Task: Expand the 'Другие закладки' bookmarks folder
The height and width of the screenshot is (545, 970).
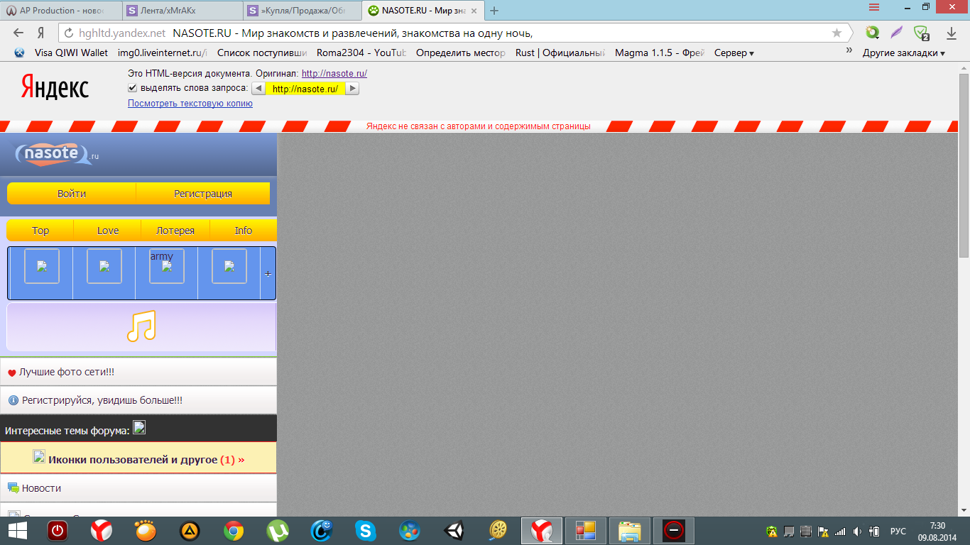Action: click(903, 53)
